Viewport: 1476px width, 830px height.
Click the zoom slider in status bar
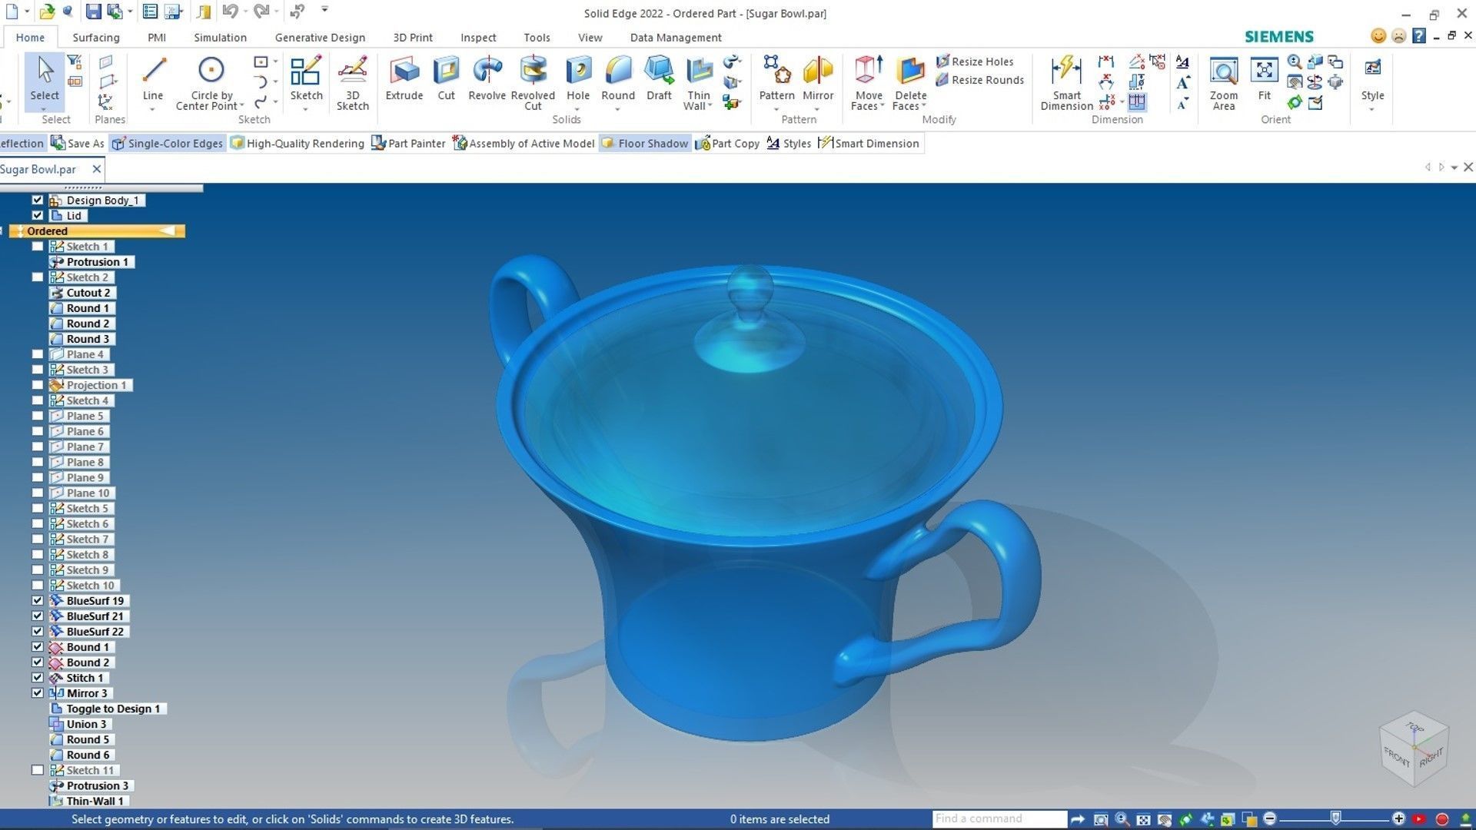point(1335,818)
